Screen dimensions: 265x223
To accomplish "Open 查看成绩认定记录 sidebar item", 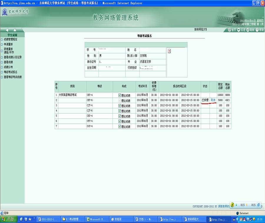I will pos(13,57).
